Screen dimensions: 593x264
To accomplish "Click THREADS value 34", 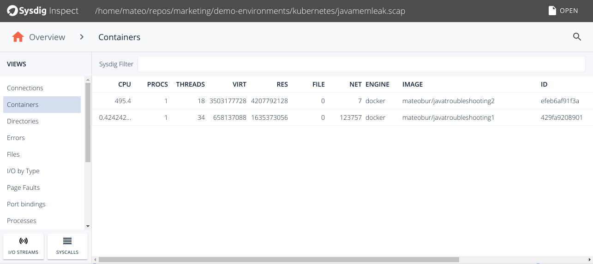I will (x=201, y=117).
